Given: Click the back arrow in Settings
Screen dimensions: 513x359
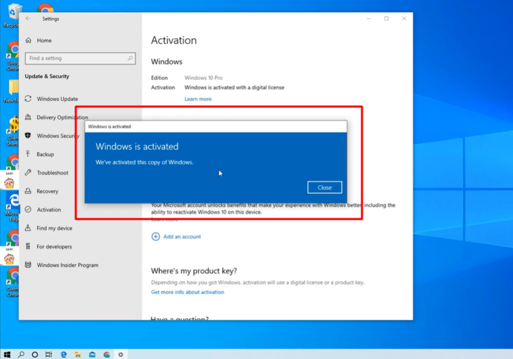Looking at the screenshot, I should [28, 18].
